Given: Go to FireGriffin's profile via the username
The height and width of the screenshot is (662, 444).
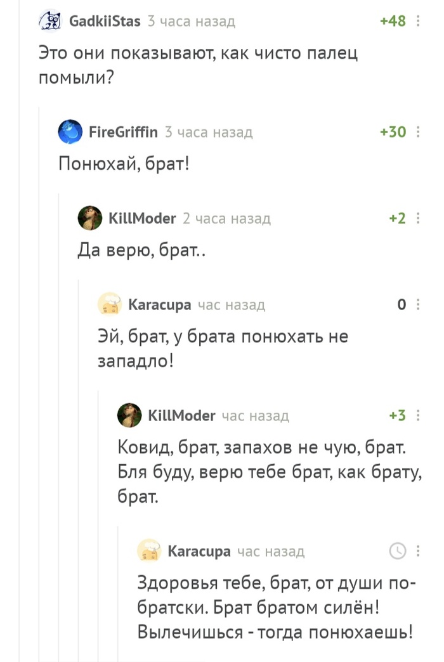Looking at the screenshot, I should pyautogui.click(x=124, y=132).
